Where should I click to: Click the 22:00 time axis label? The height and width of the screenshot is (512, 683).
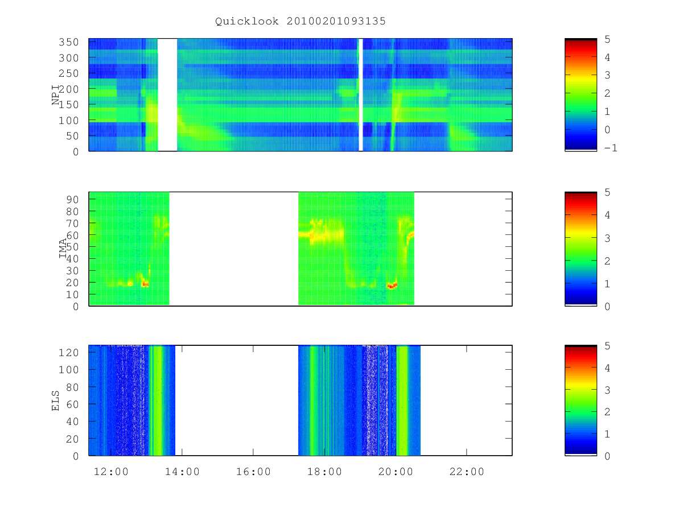click(467, 472)
